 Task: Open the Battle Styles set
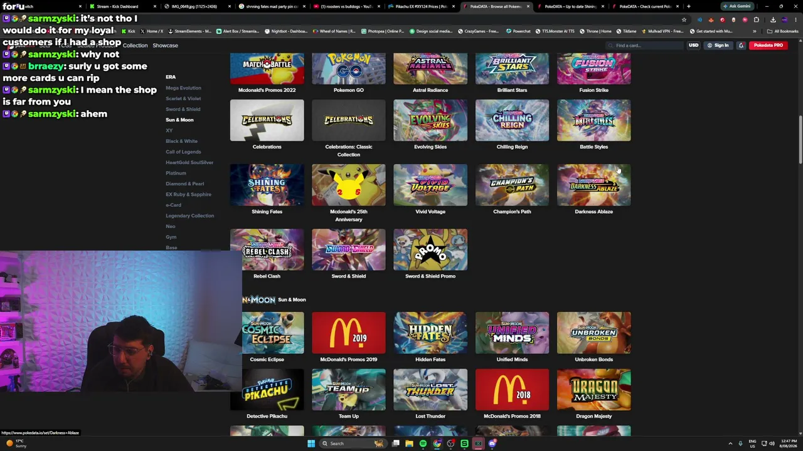tap(593, 120)
